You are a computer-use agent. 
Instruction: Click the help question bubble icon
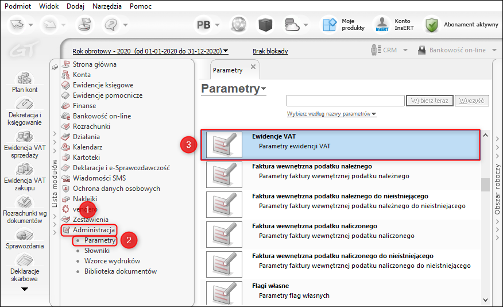pyautogui.click(x=111, y=25)
